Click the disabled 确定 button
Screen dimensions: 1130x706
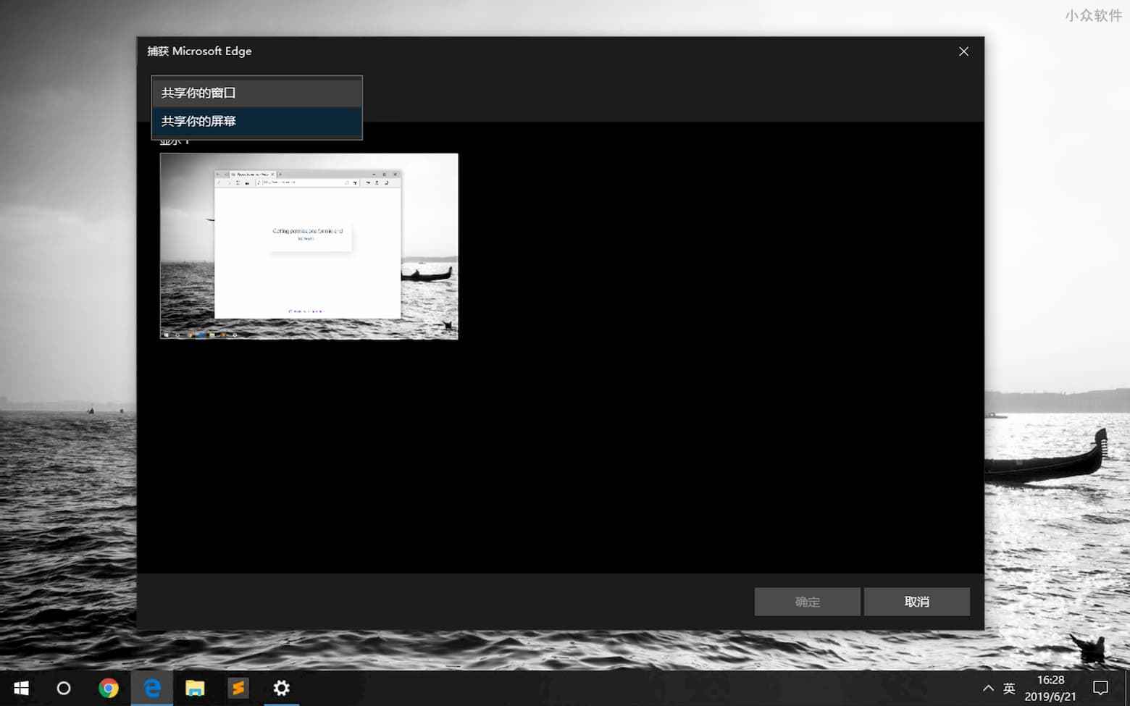coord(807,602)
